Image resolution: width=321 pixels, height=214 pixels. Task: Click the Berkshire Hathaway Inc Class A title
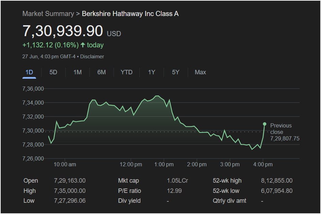pos(130,14)
